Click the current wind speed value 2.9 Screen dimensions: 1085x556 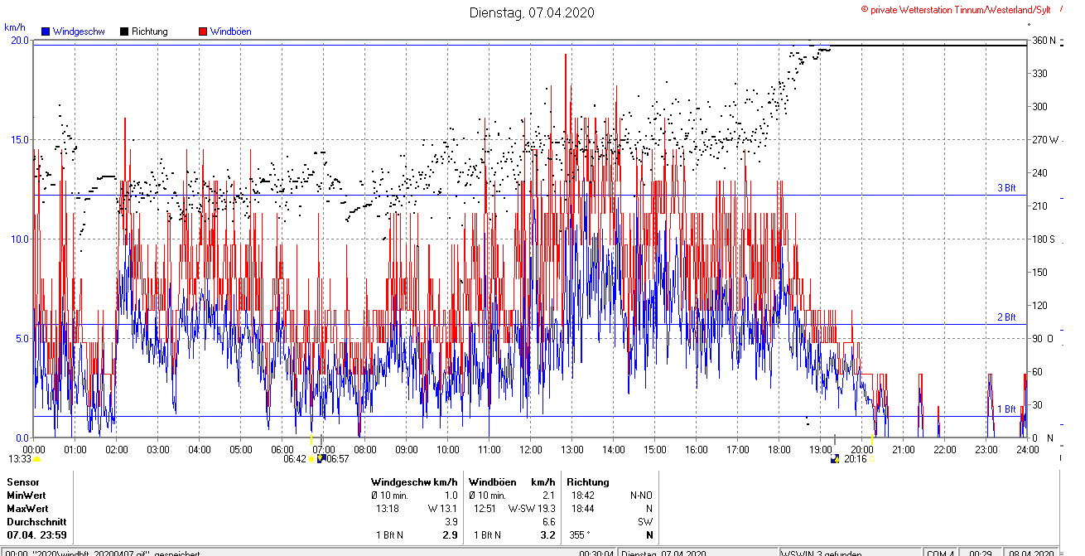451,534
